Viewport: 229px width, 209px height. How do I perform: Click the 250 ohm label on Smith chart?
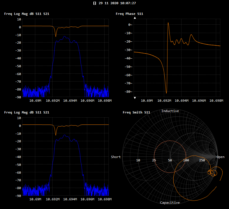pos(202,160)
